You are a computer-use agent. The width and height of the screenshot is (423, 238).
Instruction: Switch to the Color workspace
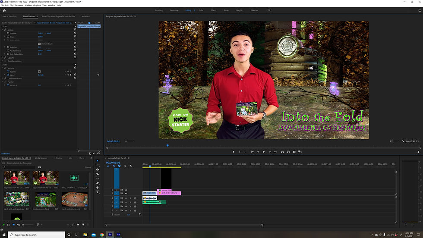tap(201, 10)
